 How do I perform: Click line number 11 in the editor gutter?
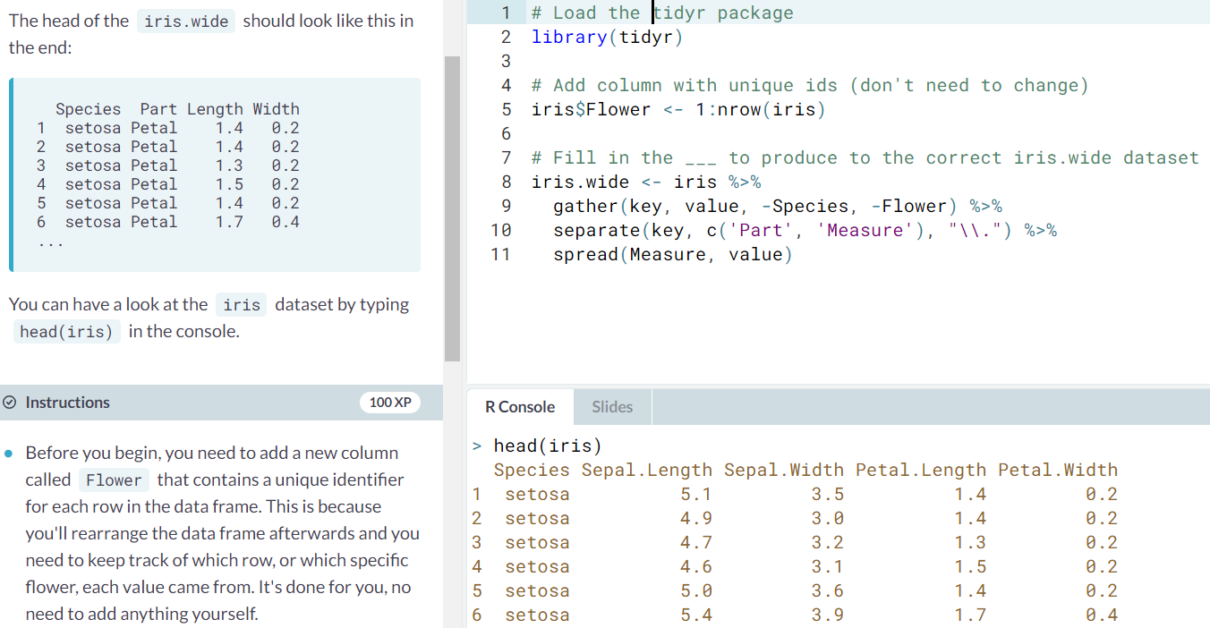tap(500, 255)
